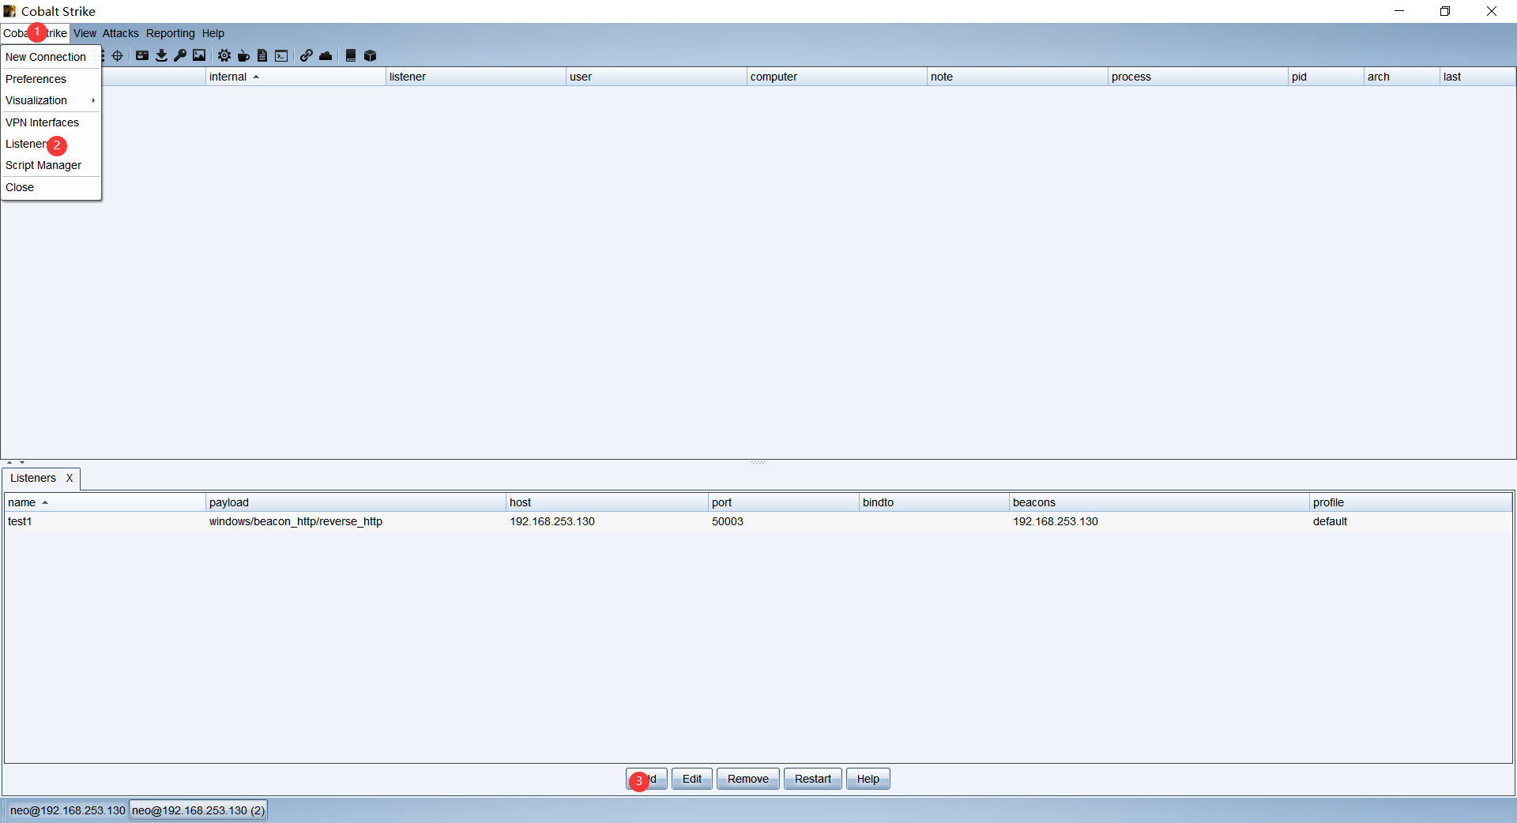Click the document Office macro icon
This screenshot has width=1517, height=823.
[262, 55]
